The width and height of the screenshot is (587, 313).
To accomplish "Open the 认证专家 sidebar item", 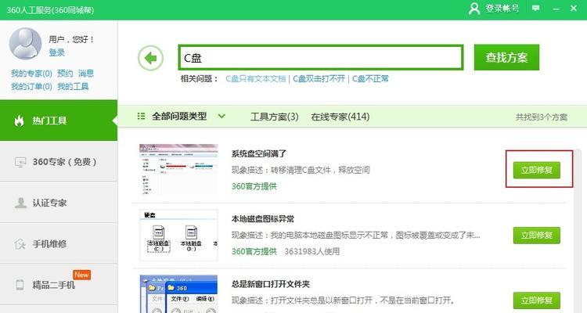I will click(x=59, y=203).
